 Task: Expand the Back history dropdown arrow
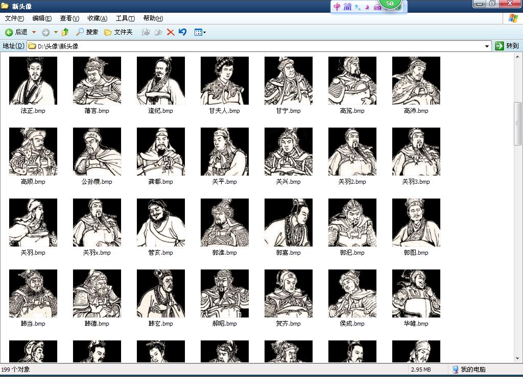[34, 32]
